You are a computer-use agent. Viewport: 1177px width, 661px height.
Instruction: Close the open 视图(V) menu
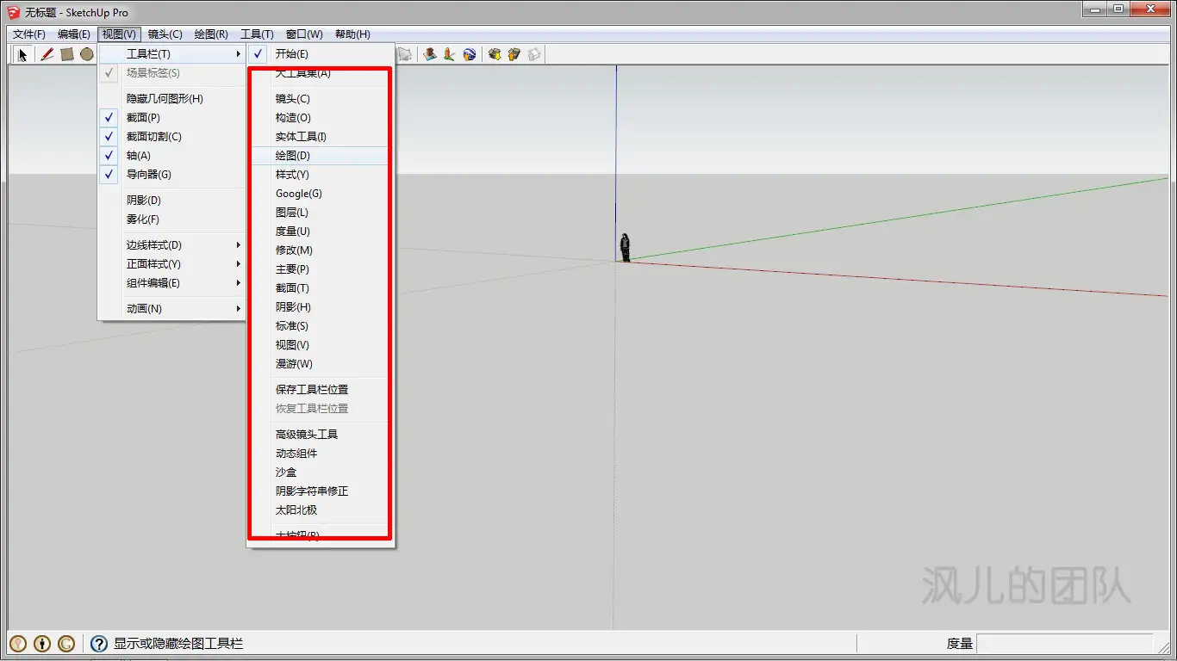[x=119, y=34]
